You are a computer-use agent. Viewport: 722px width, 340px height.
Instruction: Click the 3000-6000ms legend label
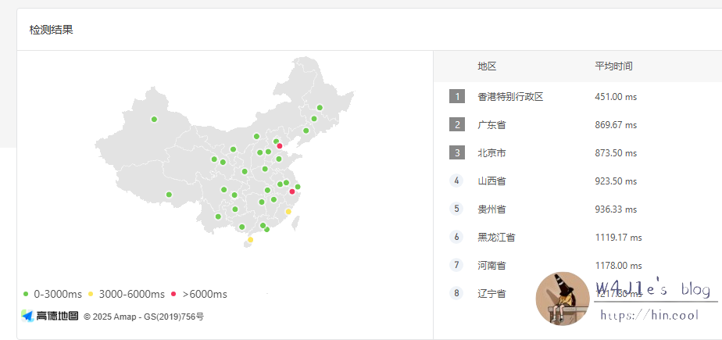point(132,294)
